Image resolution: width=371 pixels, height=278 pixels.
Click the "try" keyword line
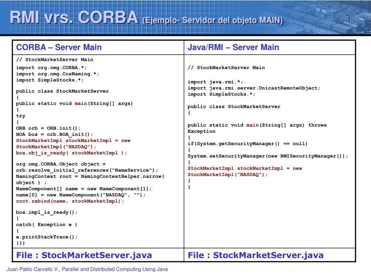(21, 116)
